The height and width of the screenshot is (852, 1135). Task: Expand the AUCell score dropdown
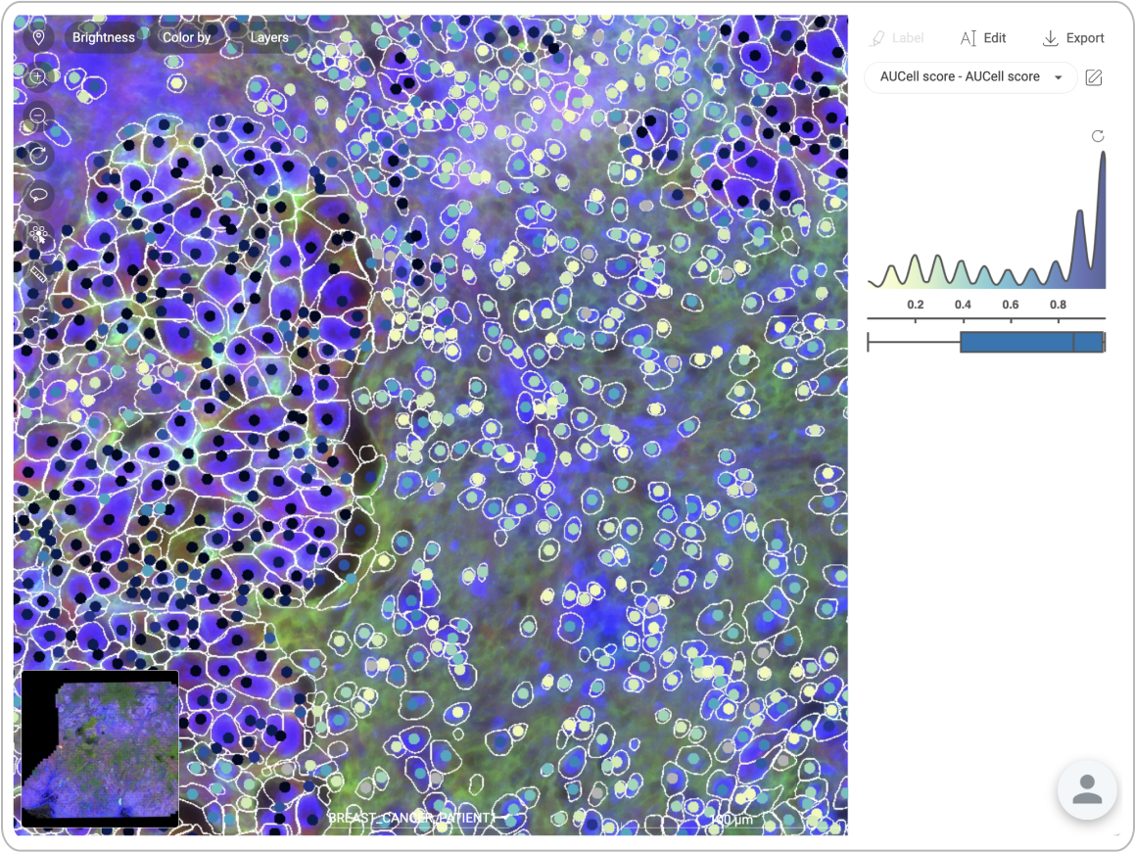969,77
